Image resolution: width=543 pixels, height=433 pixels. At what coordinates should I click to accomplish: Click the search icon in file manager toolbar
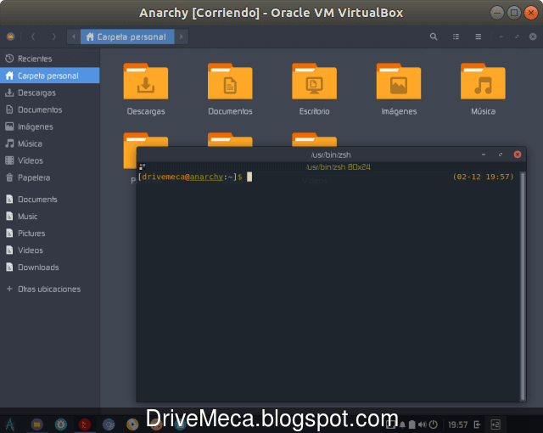click(434, 37)
